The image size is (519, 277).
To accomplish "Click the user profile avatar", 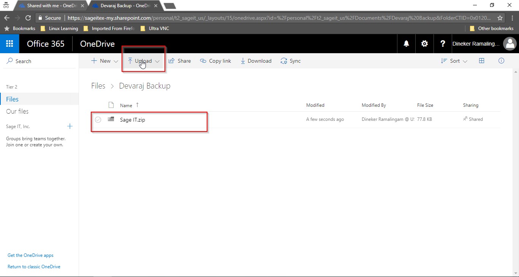I will tap(510, 44).
